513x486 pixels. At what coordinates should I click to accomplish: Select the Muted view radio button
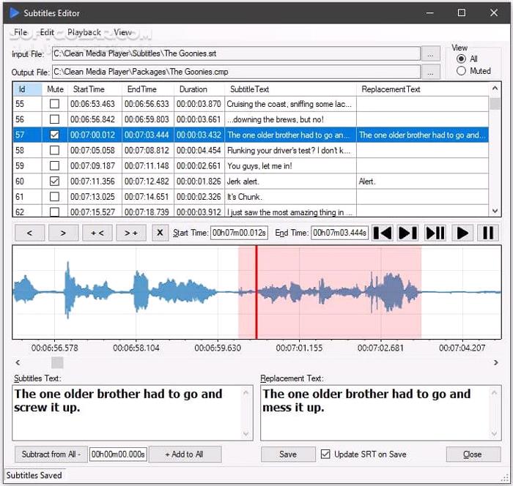pos(461,71)
